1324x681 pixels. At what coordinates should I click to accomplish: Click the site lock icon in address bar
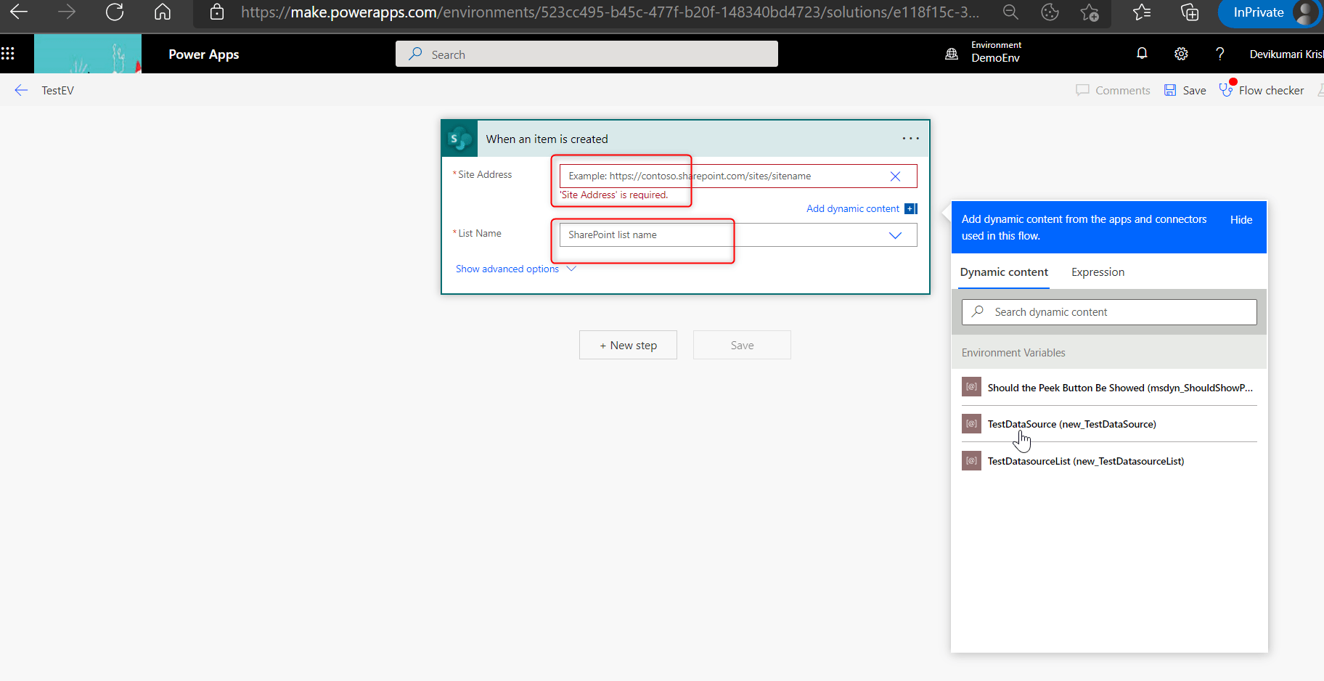(x=216, y=12)
